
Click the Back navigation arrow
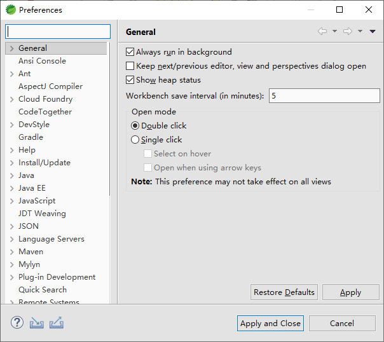pos(322,31)
